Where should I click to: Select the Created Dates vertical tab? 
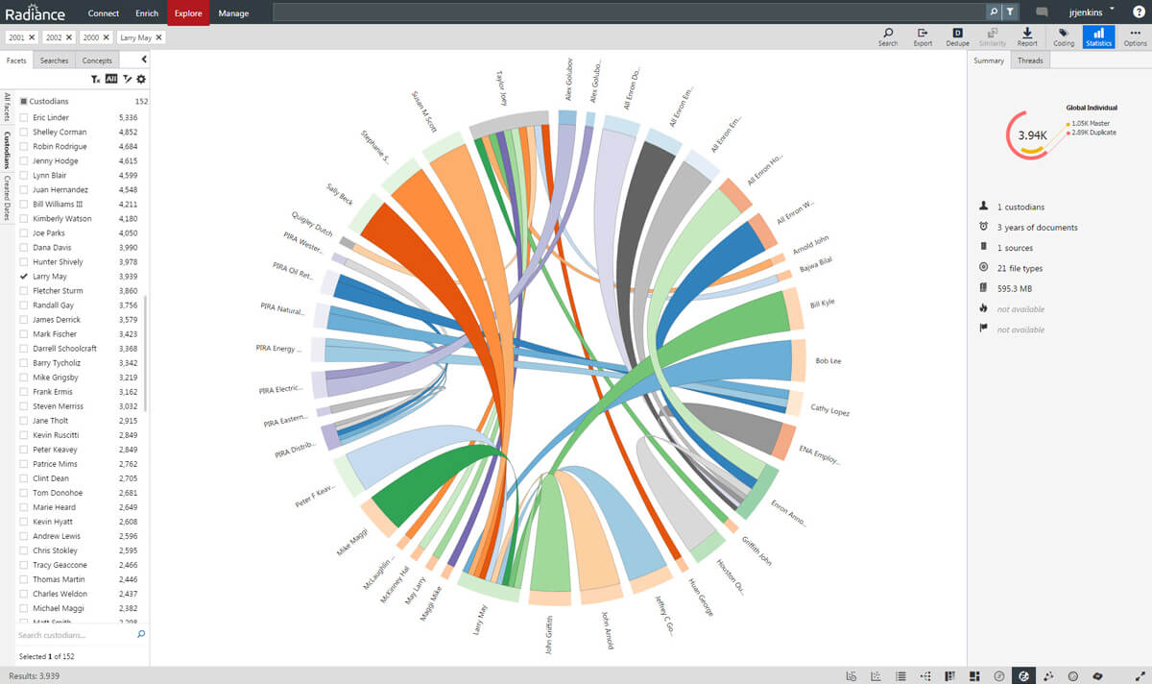pos(7,199)
